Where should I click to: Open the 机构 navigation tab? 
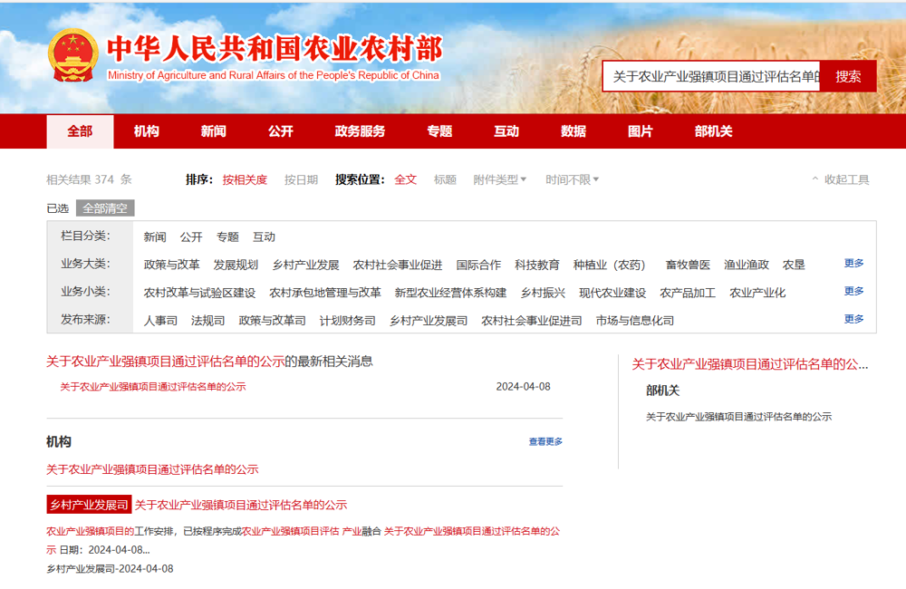(146, 131)
